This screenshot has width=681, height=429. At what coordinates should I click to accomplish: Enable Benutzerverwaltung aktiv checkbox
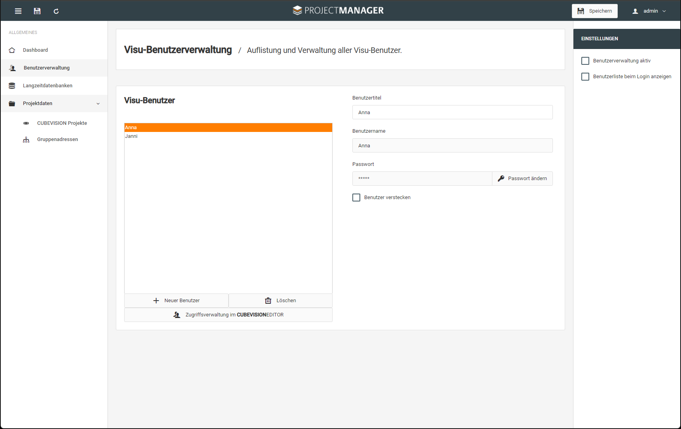pyautogui.click(x=585, y=61)
